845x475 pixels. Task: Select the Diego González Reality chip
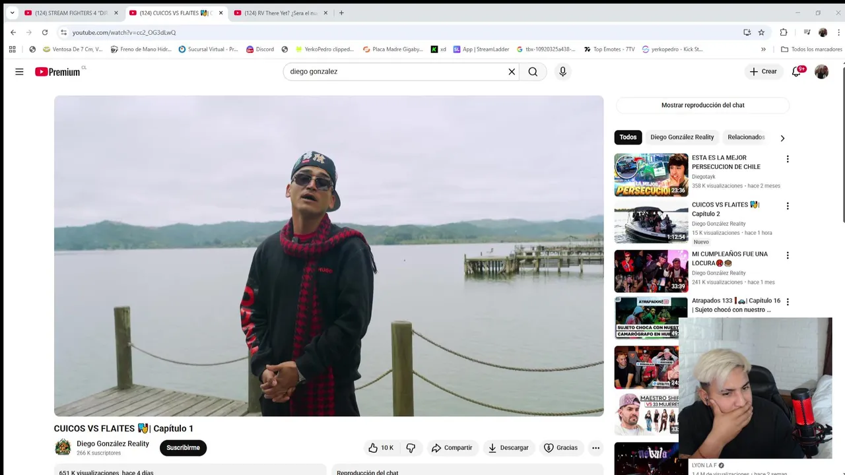(682, 137)
